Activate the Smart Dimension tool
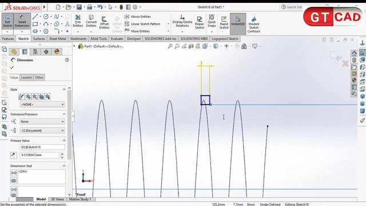 tap(22, 21)
